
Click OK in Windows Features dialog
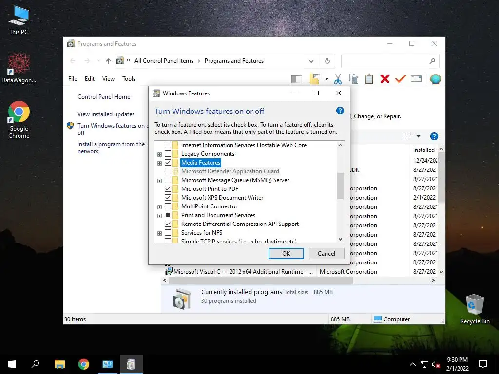(286, 253)
